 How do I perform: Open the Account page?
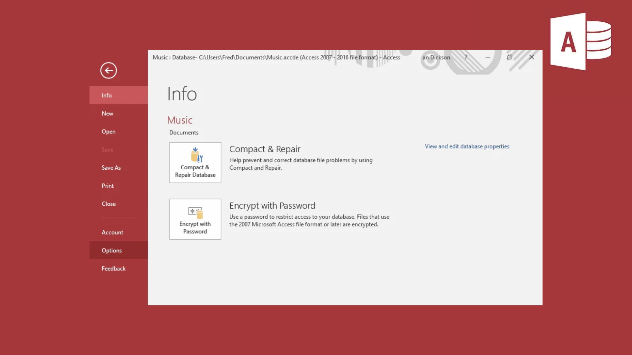tap(118, 232)
